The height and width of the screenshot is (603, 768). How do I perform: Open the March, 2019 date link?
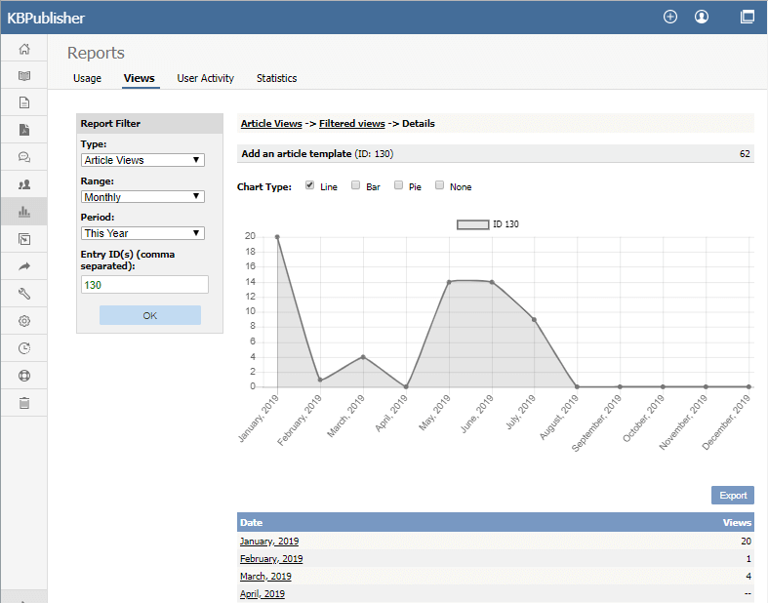tap(265, 577)
